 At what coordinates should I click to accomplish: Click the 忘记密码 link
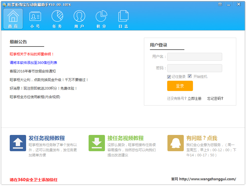point(215,98)
